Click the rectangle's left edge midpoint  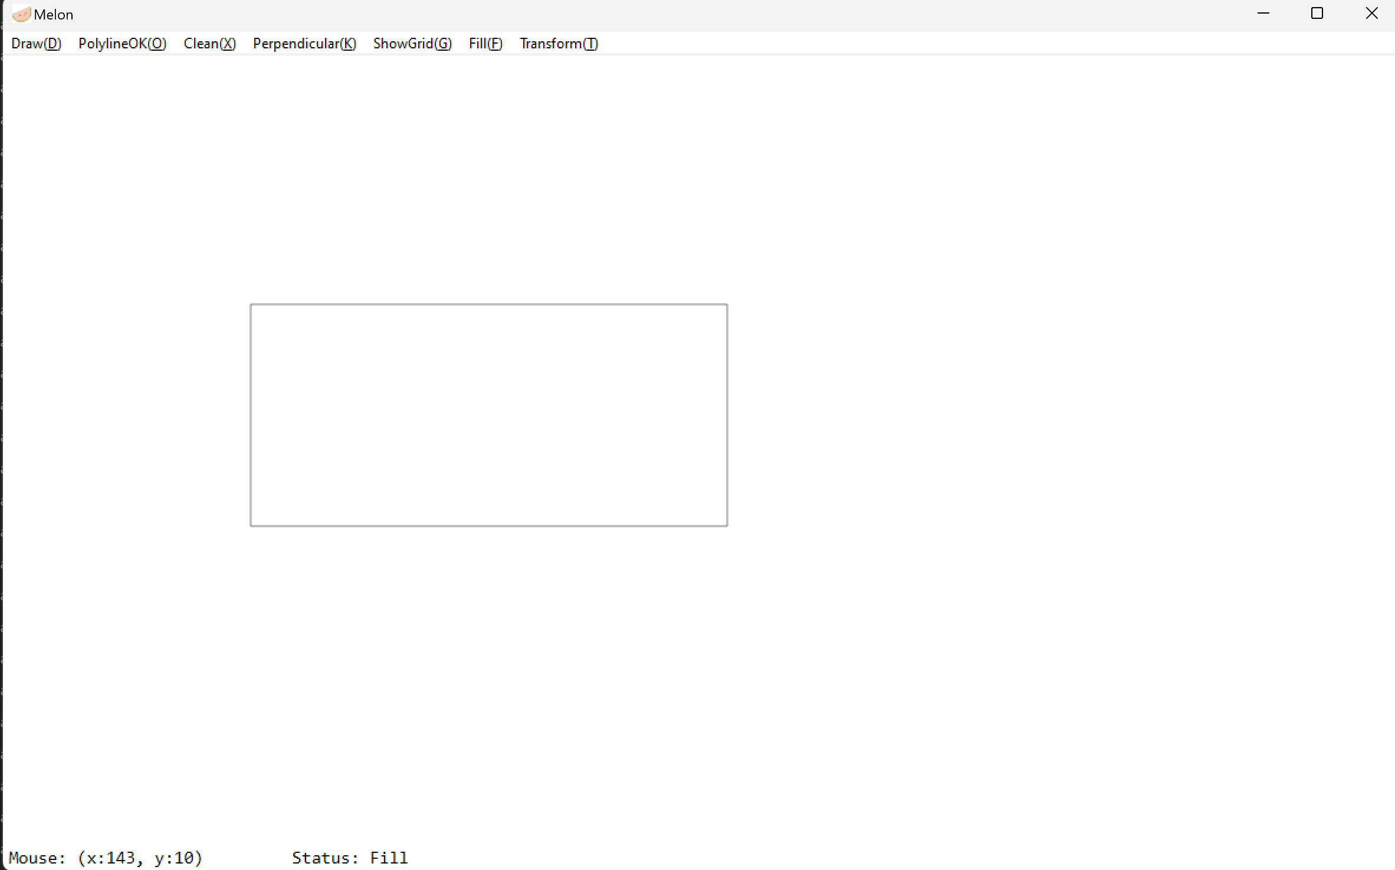pyautogui.click(x=251, y=415)
